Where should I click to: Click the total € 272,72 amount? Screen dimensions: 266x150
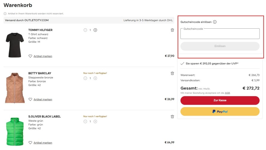click(251, 88)
